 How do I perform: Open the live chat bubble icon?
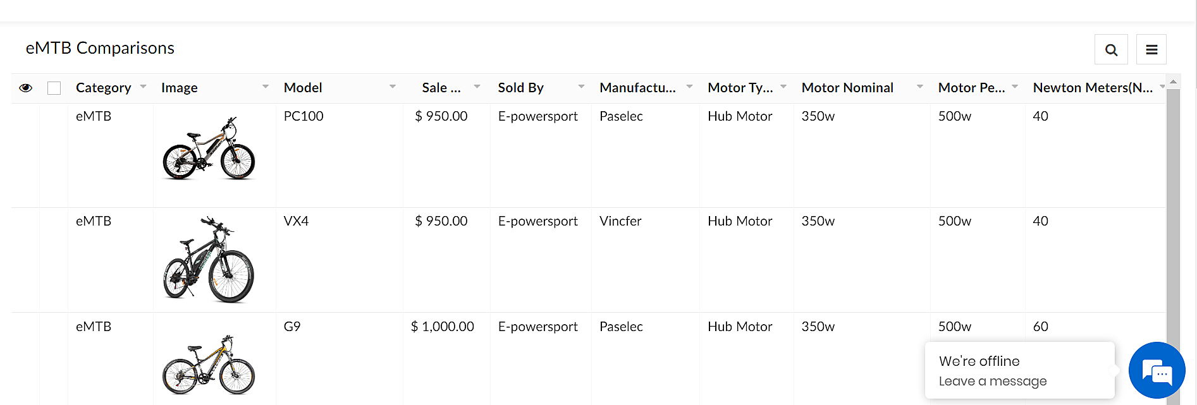click(x=1157, y=371)
